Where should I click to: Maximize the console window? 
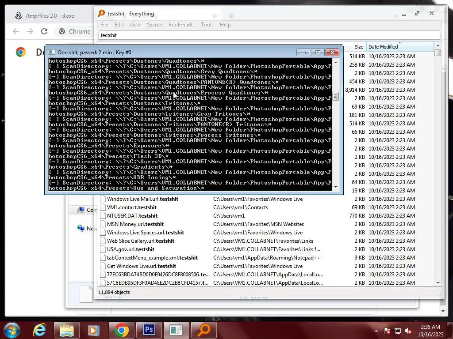tap(318, 52)
